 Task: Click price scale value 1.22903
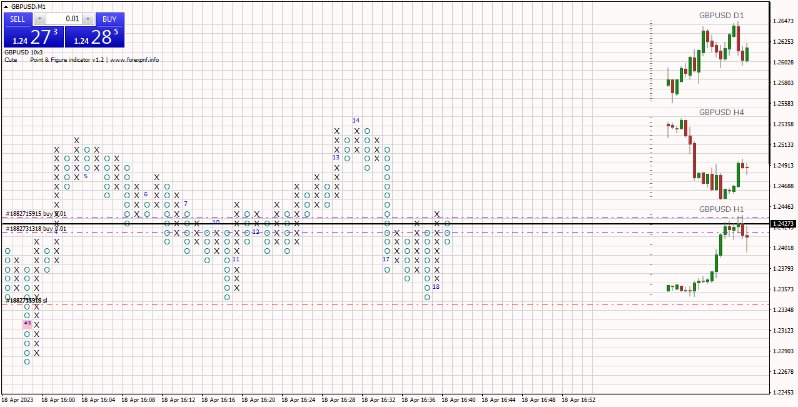coord(784,351)
